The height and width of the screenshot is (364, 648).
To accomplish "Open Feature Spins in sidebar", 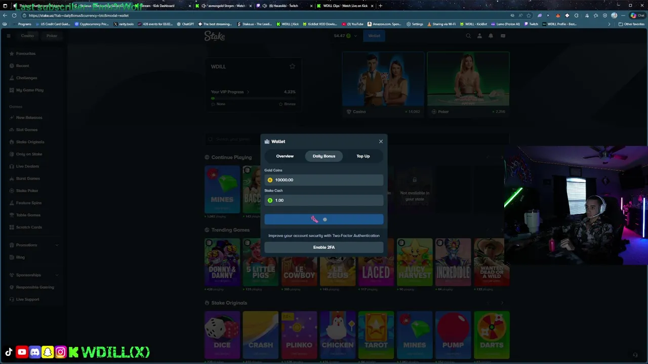I will (28, 203).
